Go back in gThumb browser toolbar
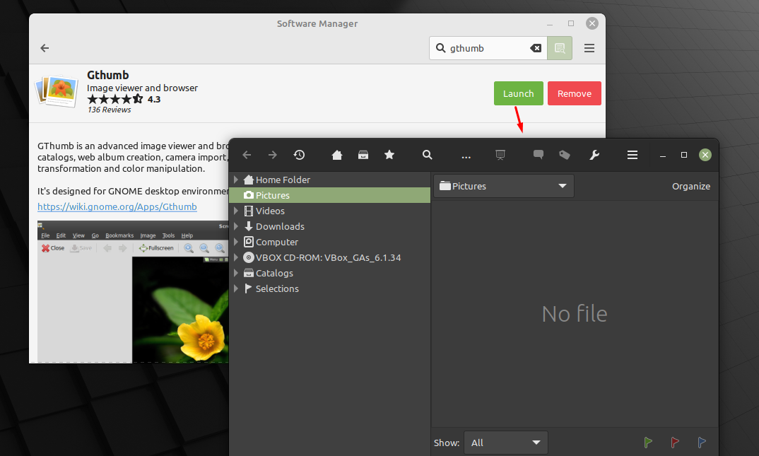The width and height of the screenshot is (759, 456). (247, 155)
